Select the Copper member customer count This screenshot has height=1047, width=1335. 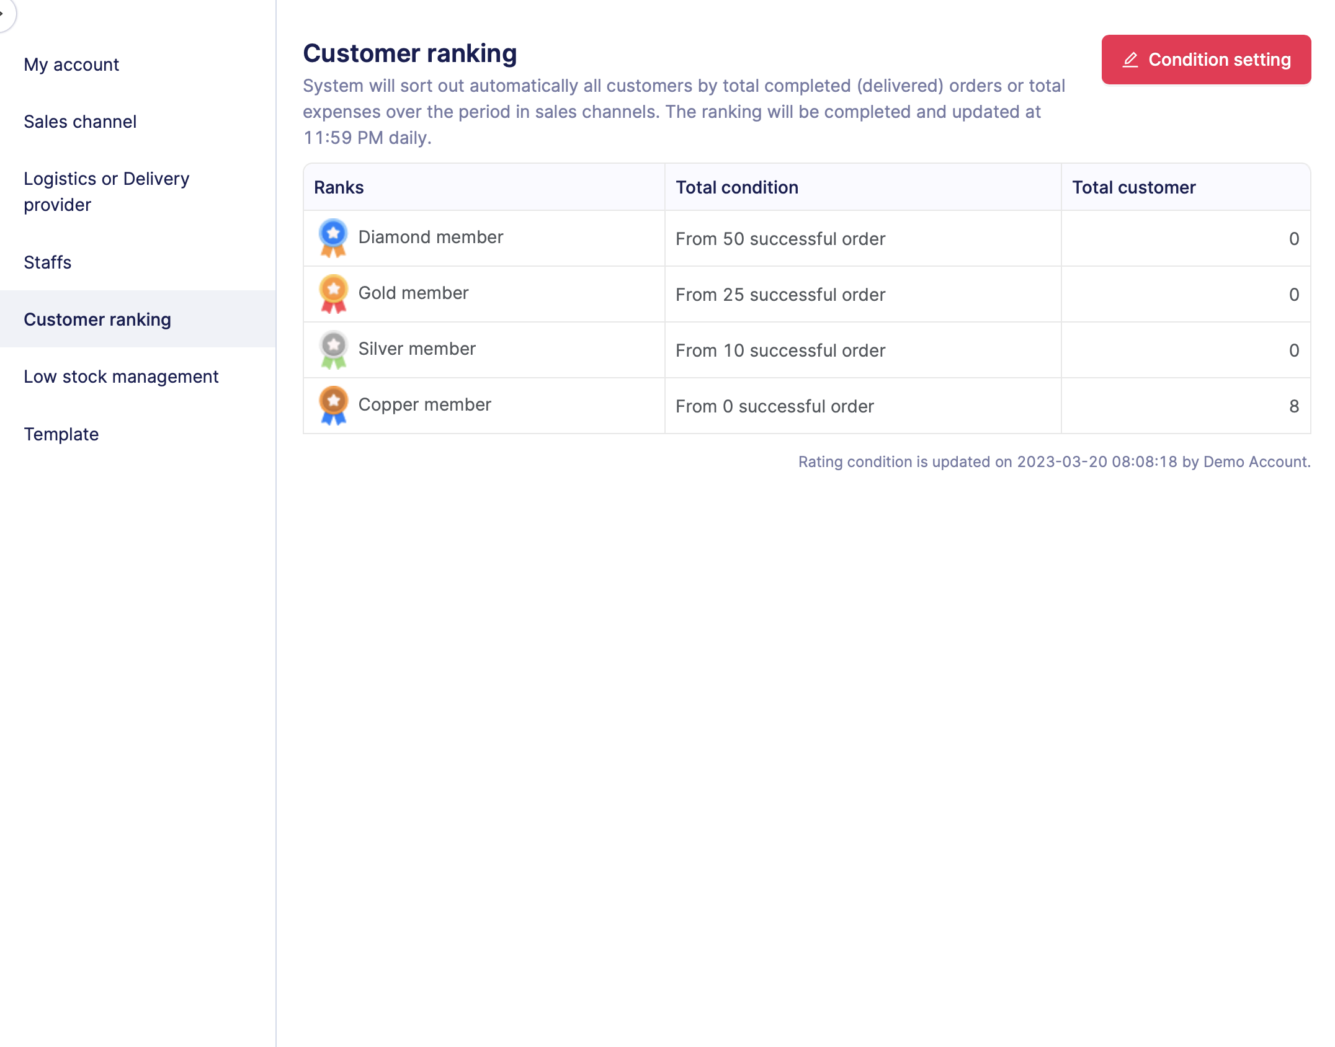click(x=1293, y=406)
